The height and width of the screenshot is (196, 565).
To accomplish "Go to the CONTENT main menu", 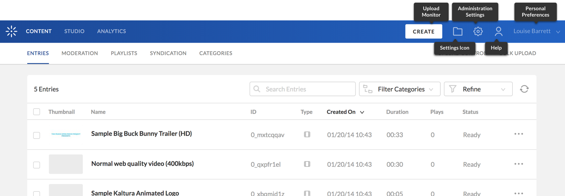I will [39, 31].
